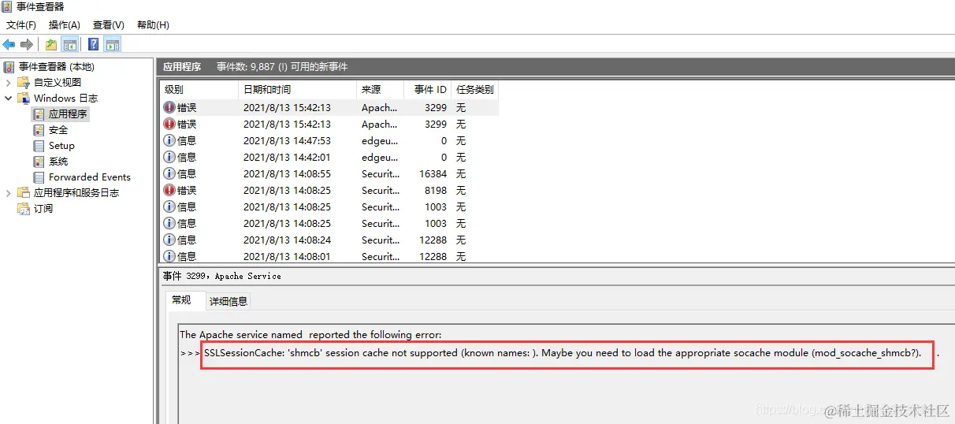This screenshot has height=424, width=955.
Task: Open the 操作(A) menu
Action: (x=65, y=25)
